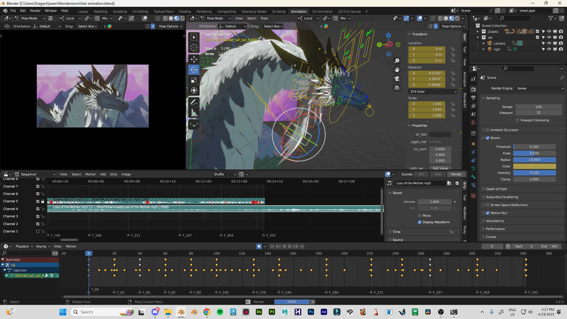Open the Render Engine Eevee dropdown
The width and height of the screenshot is (567, 319).
[x=540, y=88]
